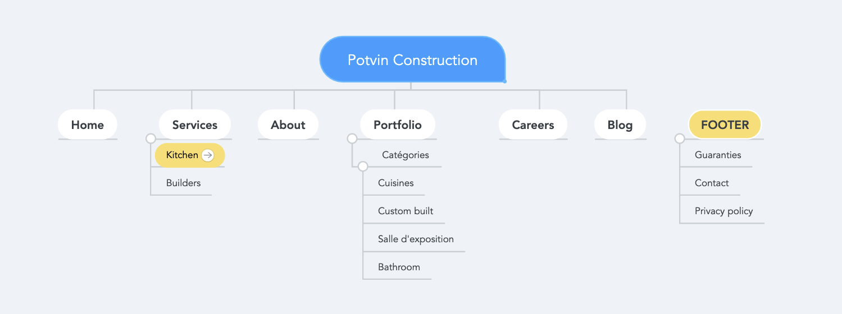Select the Home node

[88, 124]
